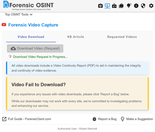Switch to the Requested Videos tab

click(x=122, y=37)
